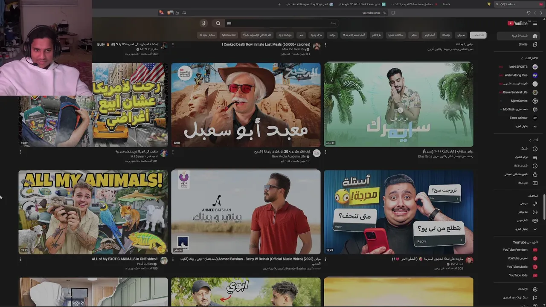
Task: Select the Gaming filter chip
Action: [x=429, y=35]
